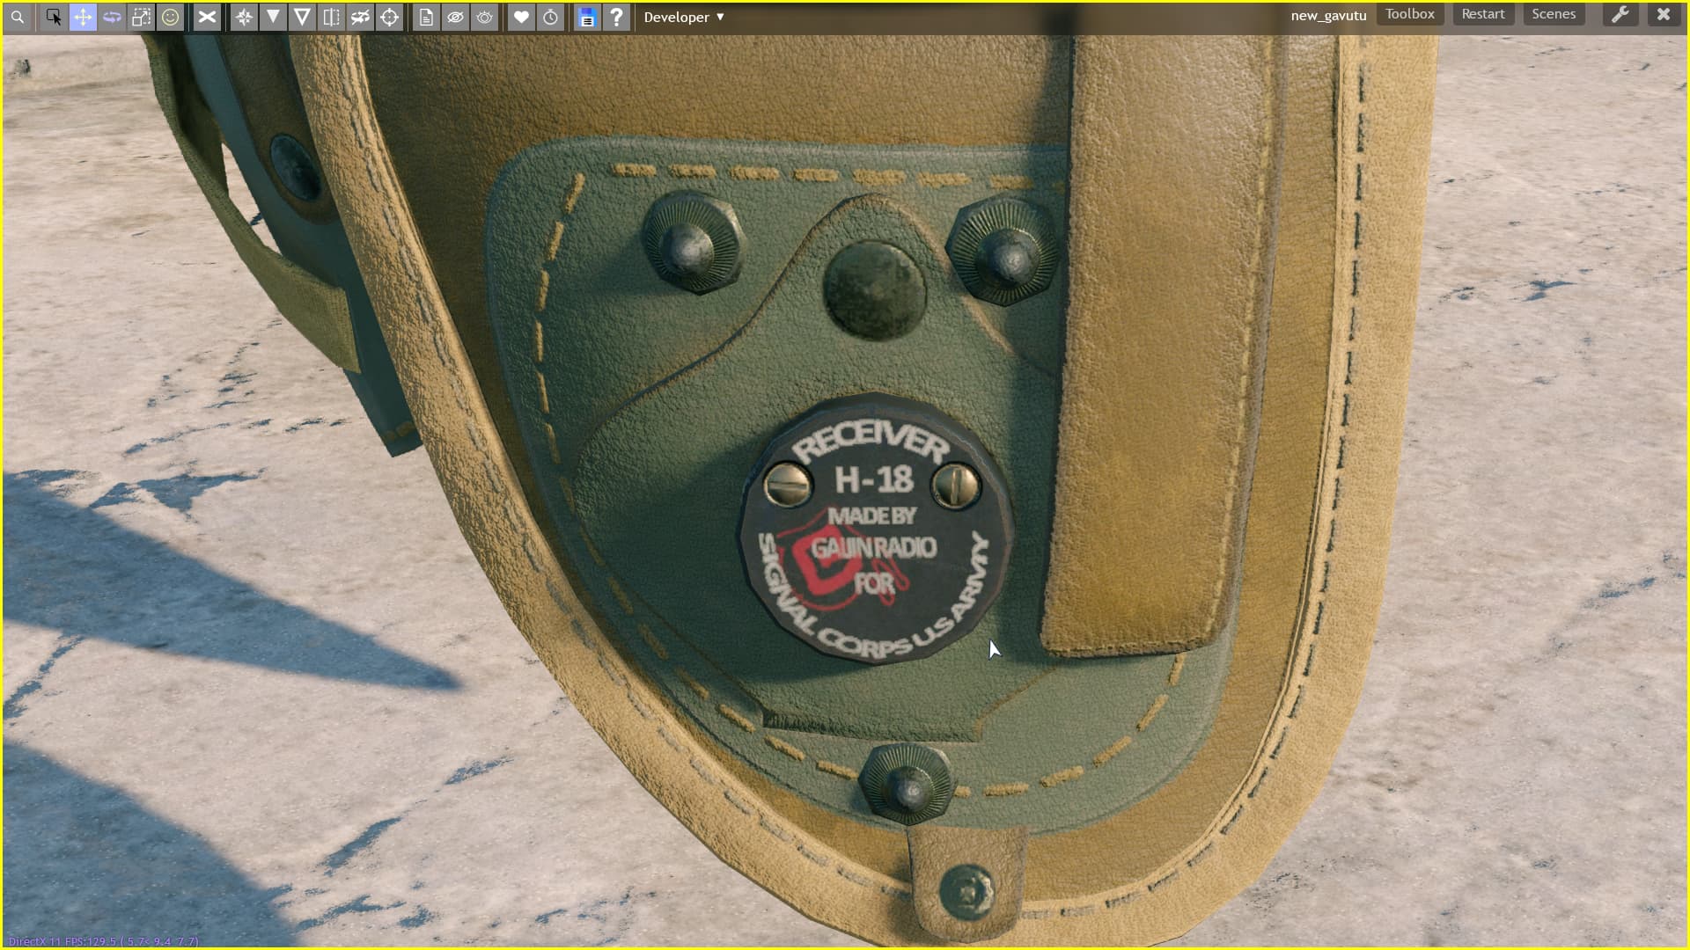Activate the move gizmo tool
The width and height of the screenshot is (1690, 950).
(x=83, y=17)
